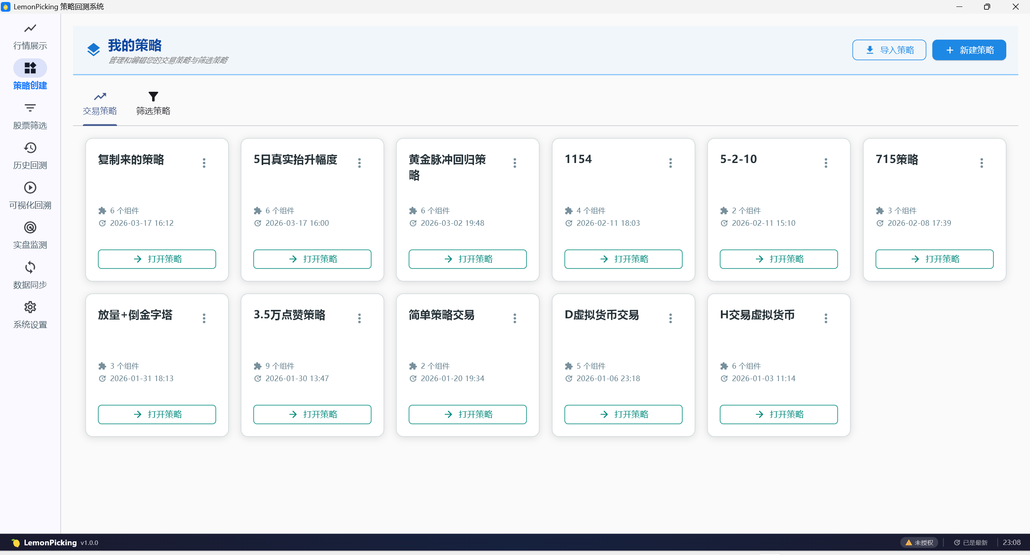Image resolution: width=1030 pixels, height=555 pixels.
Task: Select the 股票筛选 sidebar filter icon
Action: click(30, 108)
